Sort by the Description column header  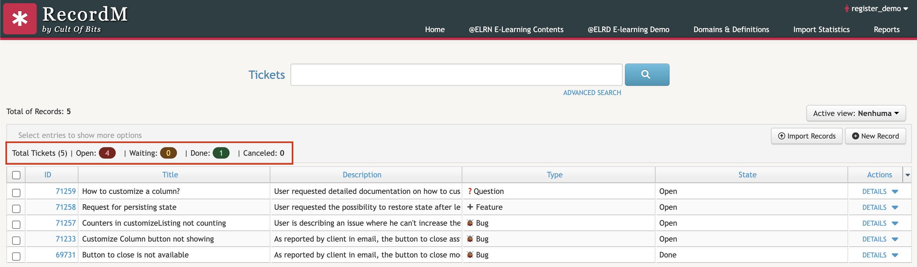[x=362, y=175]
